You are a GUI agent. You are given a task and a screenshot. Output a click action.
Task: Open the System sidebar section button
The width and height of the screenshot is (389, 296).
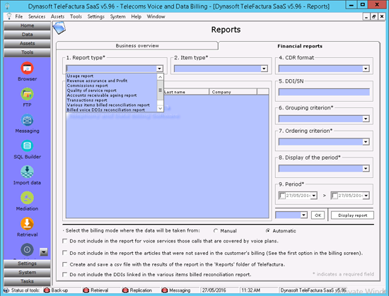(x=27, y=272)
